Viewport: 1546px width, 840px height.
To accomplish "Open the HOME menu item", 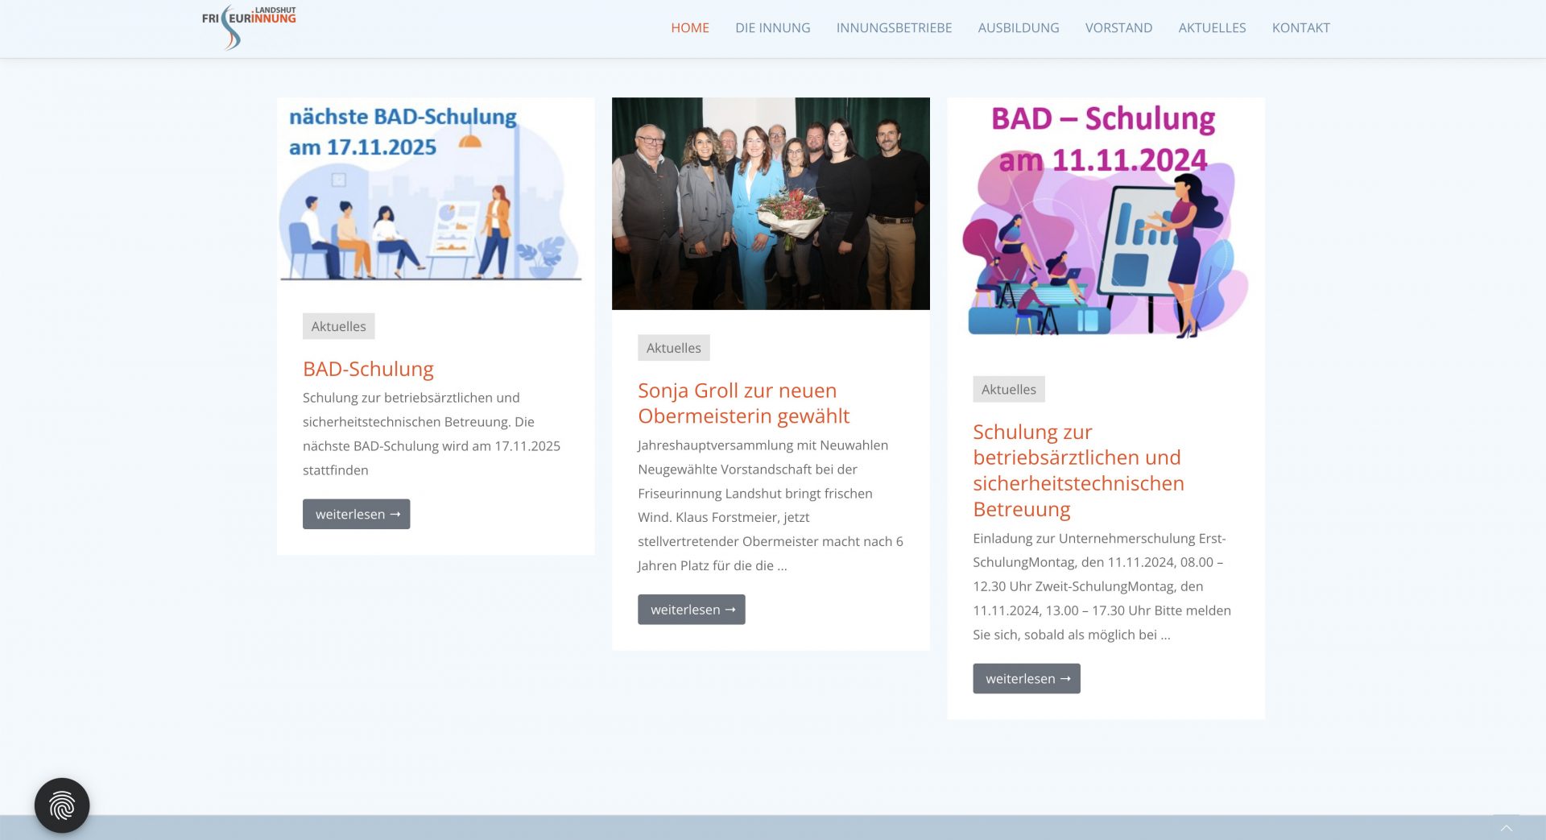I will [x=689, y=28].
